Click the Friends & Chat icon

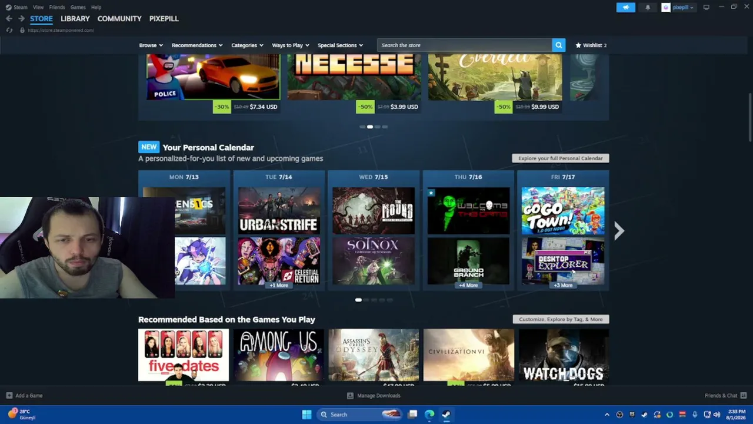(744, 396)
